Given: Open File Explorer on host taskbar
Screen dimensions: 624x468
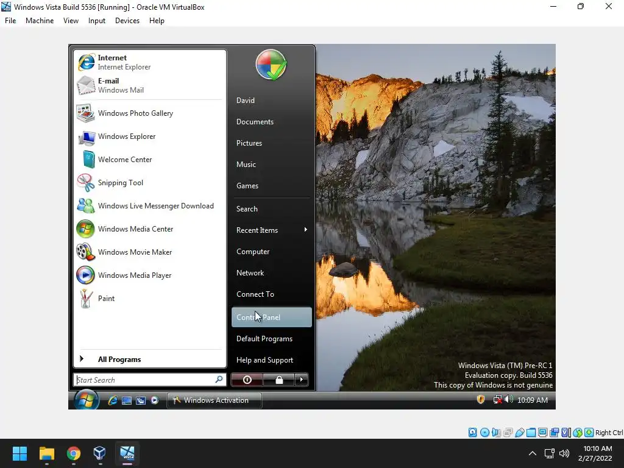Looking at the screenshot, I should tap(46, 453).
